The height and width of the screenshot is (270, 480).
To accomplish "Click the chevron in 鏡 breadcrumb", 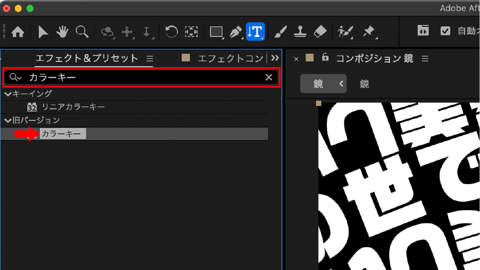I will coord(341,83).
